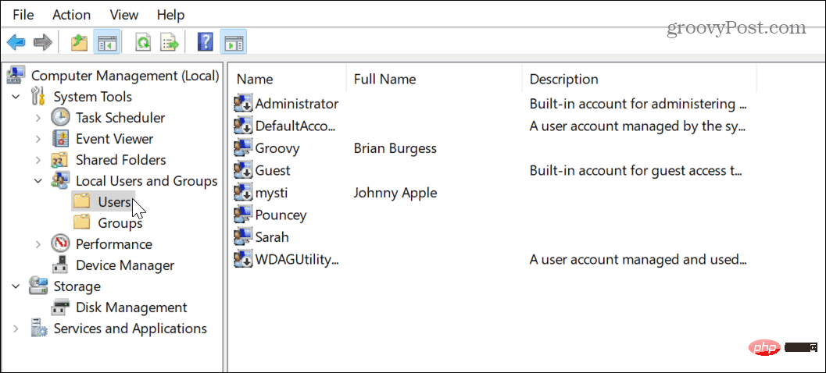Open the File menu
Viewport: 826px width, 373px height.
(x=23, y=16)
